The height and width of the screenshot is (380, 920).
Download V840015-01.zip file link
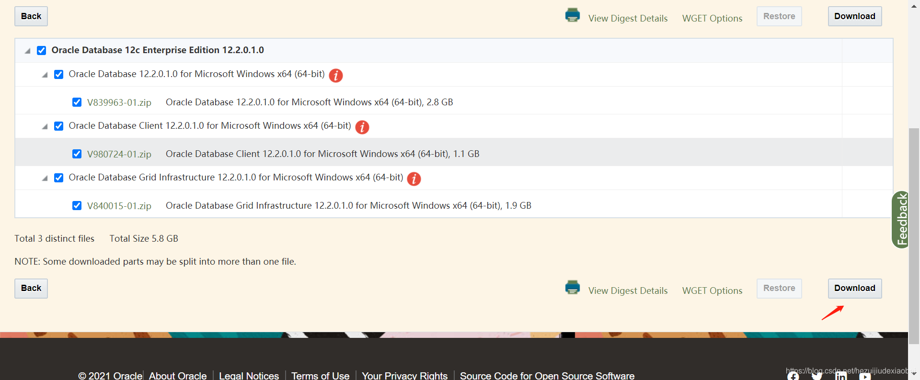[119, 206]
